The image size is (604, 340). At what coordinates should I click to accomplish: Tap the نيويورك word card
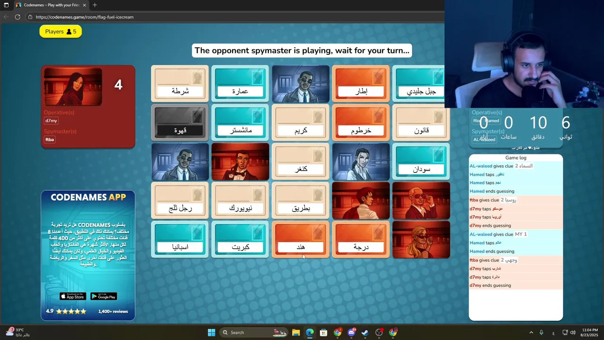(240, 201)
